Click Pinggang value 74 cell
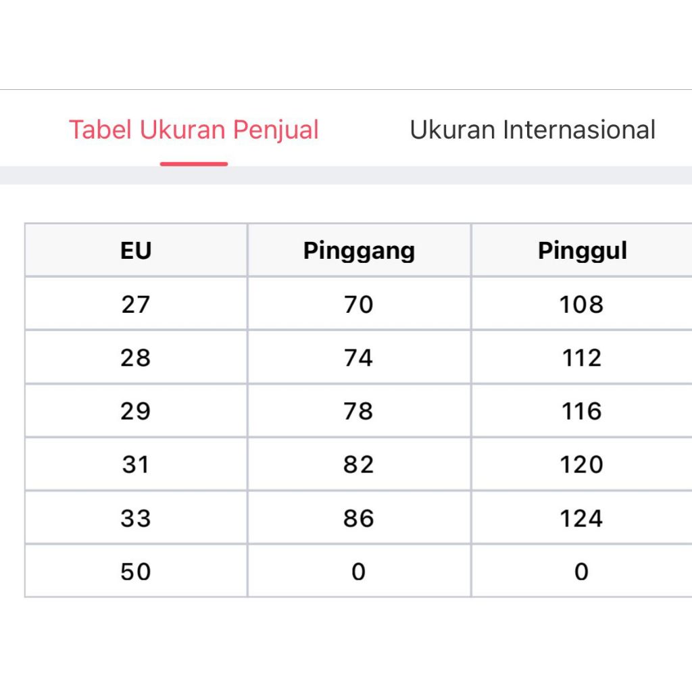Image resolution: width=692 pixels, height=692 pixels. click(359, 357)
